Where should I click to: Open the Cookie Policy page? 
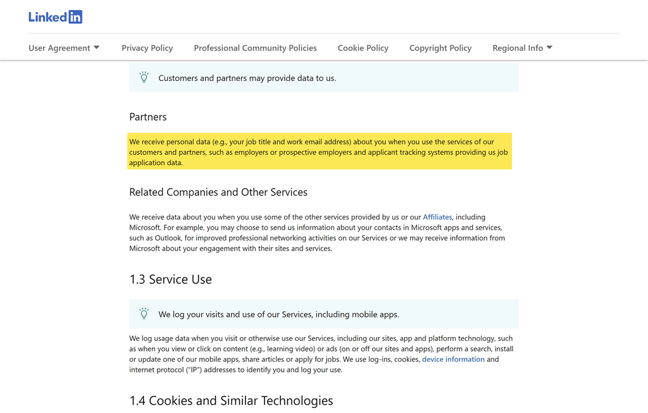coord(363,48)
